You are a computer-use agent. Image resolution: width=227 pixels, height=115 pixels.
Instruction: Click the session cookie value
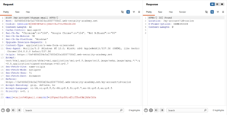(x=52, y=24)
